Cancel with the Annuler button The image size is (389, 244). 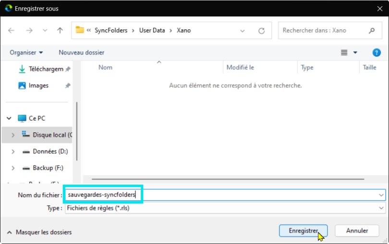357,231
